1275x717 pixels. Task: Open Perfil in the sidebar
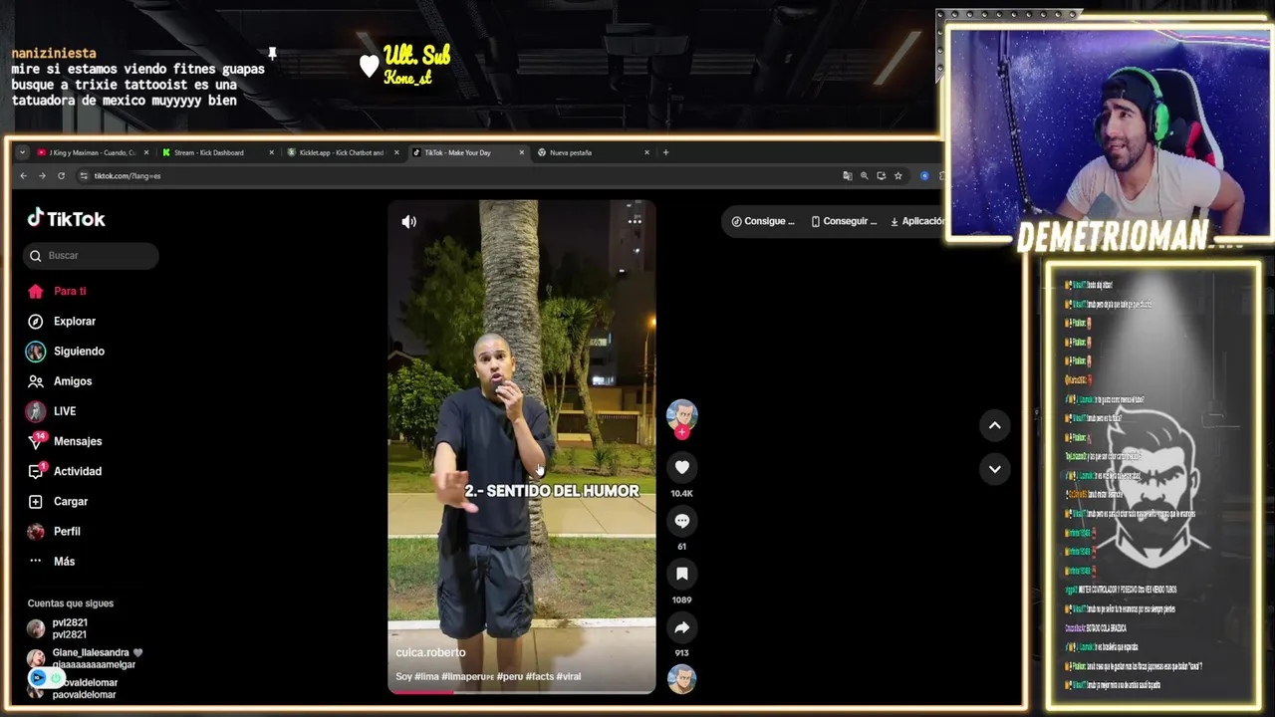[x=67, y=531]
